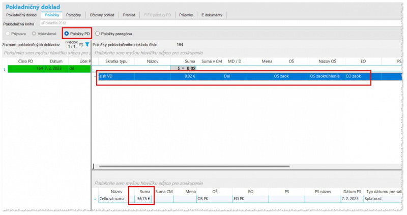Sort by MD / D column header
Screen dimensions: 407x215
pyautogui.click(x=235, y=62)
